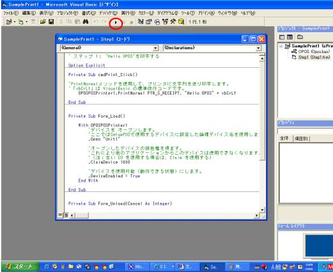
Task: Toggle Procedure View button at code window bottom
Action: [x=60, y=215]
